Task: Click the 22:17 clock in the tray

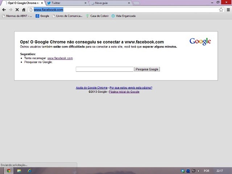Action: (220, 171)
